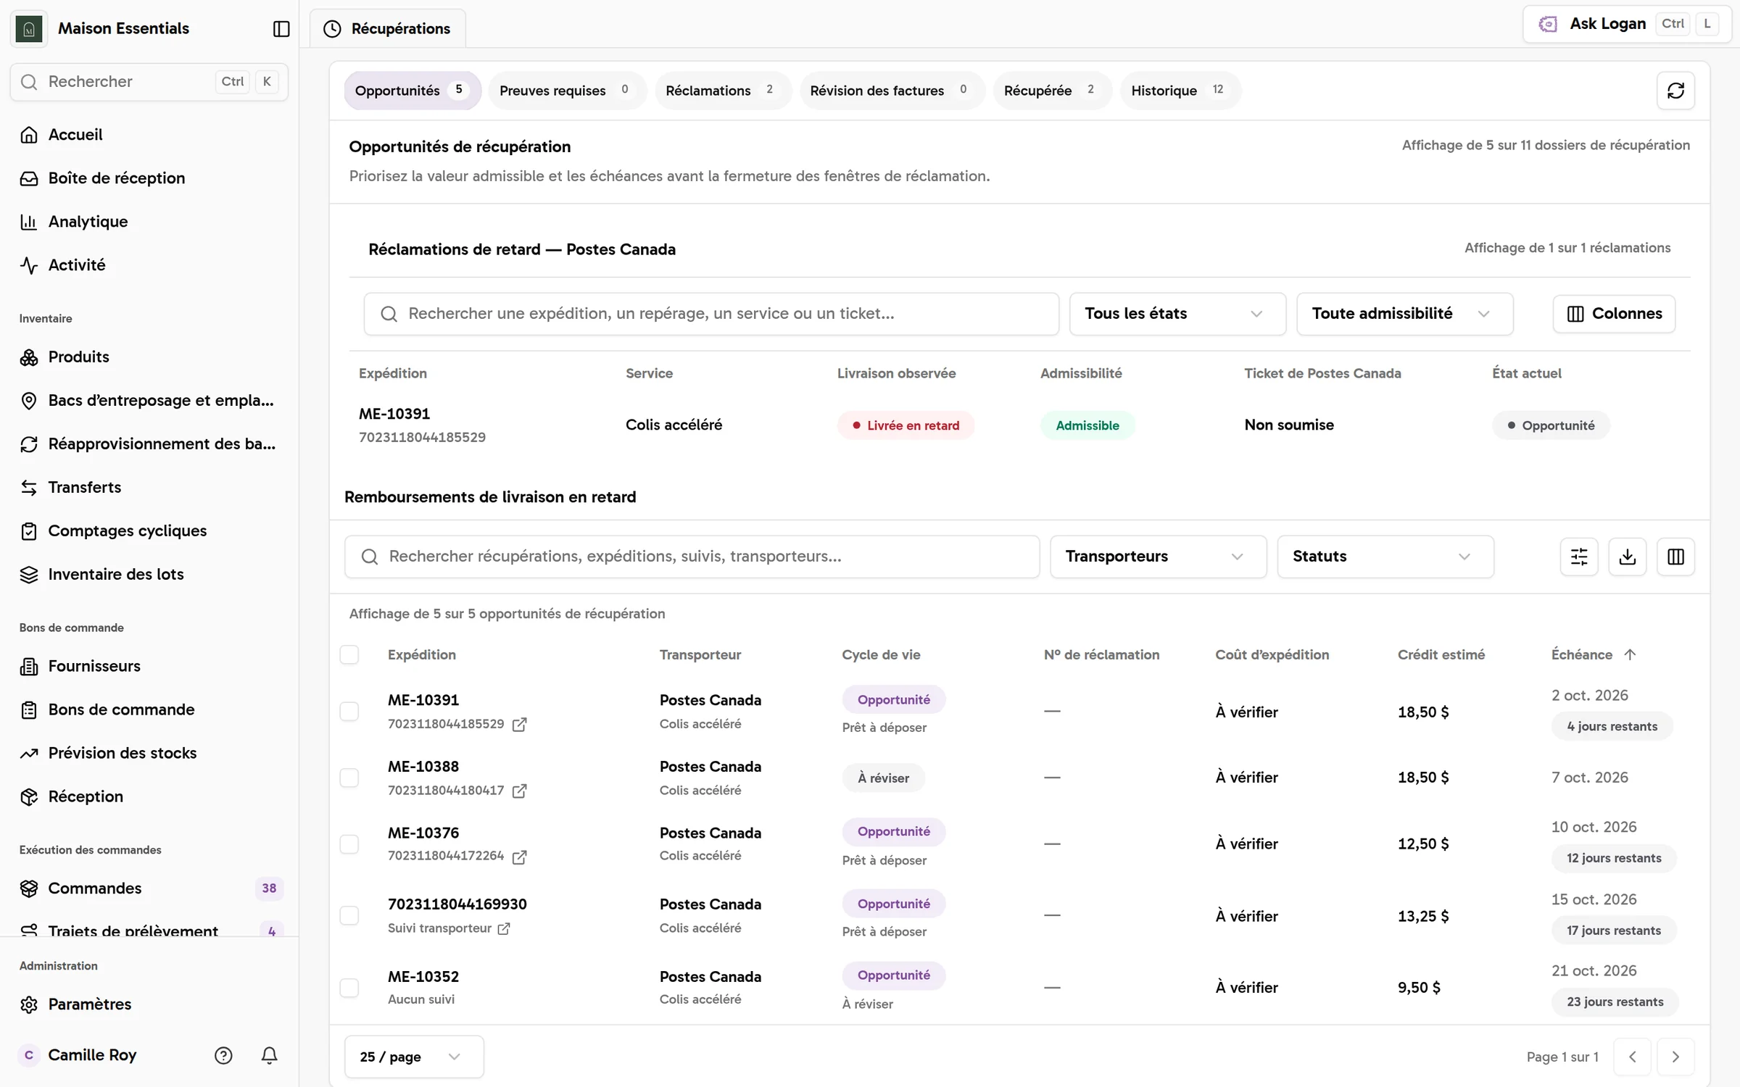Open the filter sliders icon
The width and height of the screenshot is (1740, 1087).
[x=1578, y=557]
